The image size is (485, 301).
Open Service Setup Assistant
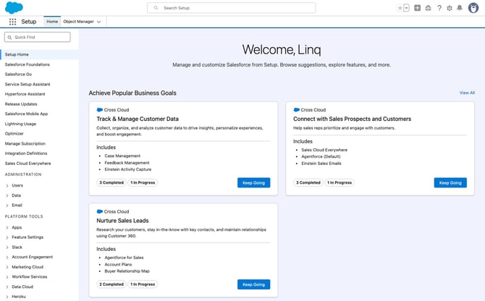click(x=28, y=85)
